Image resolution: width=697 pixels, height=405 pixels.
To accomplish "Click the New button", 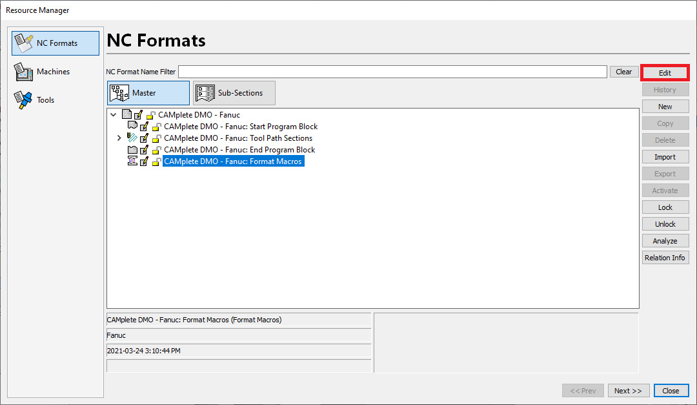I will 665,107.
